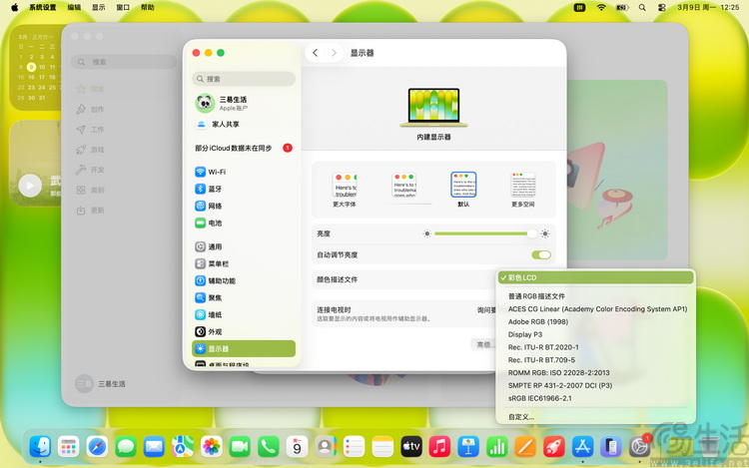
Task: Select the checked 彩色 LCD profile
Action: click(x=595, y=277)
